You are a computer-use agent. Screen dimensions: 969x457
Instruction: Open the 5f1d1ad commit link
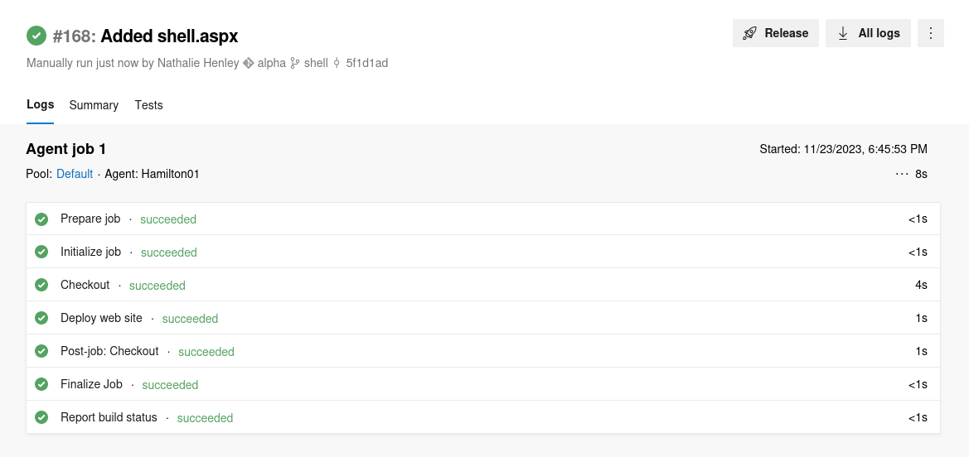click(367, 63)
